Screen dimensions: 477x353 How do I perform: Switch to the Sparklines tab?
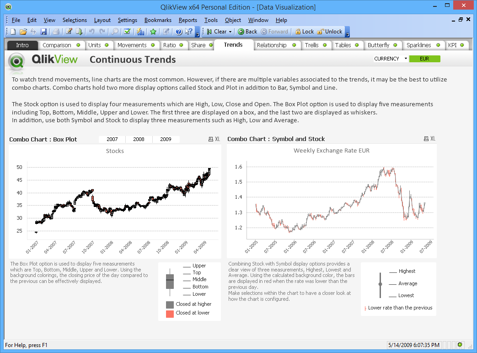click(x=419, y=45)
